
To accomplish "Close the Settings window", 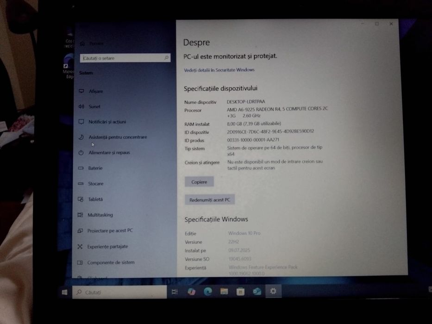I will (391, 24).
